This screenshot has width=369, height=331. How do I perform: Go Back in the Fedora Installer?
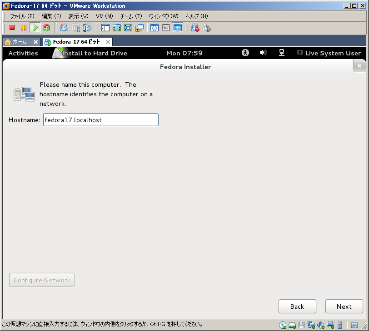click(297, 306)
